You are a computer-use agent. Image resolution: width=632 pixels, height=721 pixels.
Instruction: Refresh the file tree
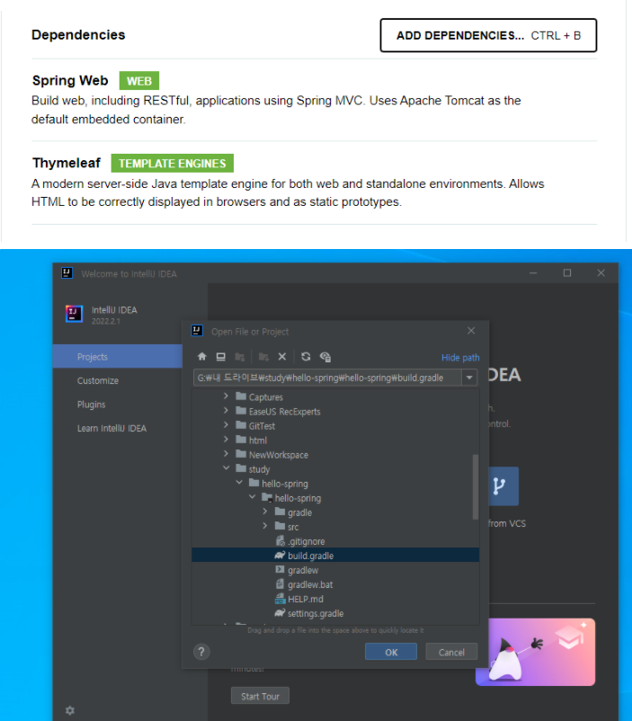[x=306, y=357]
